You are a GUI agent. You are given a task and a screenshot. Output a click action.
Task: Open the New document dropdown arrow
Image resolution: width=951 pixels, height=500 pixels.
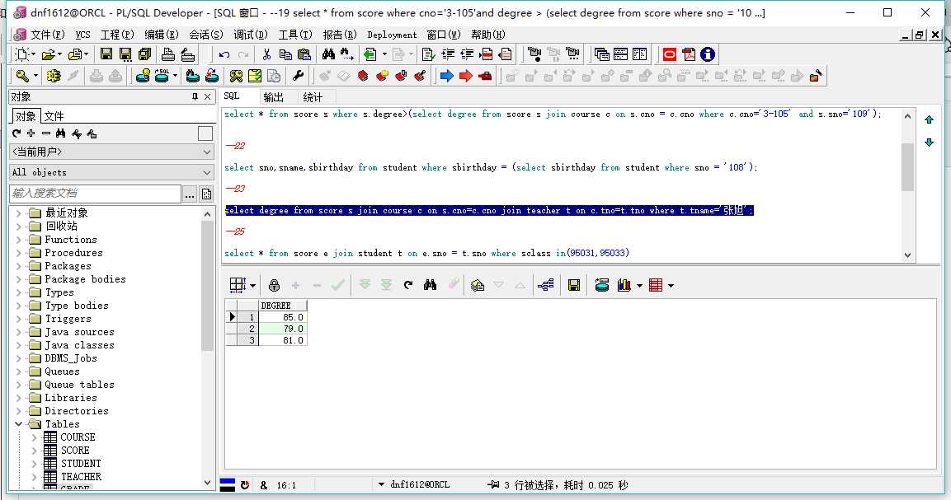click(x=33, y=54)
